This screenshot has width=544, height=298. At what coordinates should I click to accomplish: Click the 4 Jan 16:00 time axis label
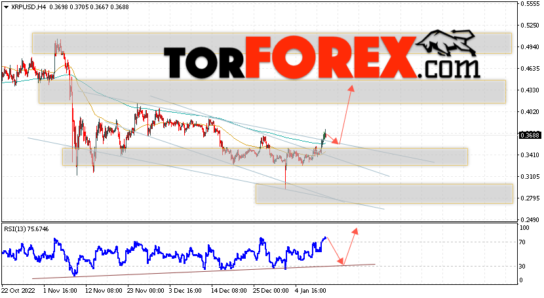[311, 290]
